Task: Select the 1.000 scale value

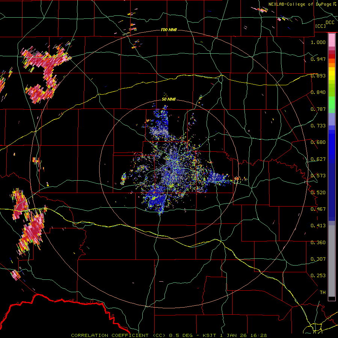Action: coord(318,42)
